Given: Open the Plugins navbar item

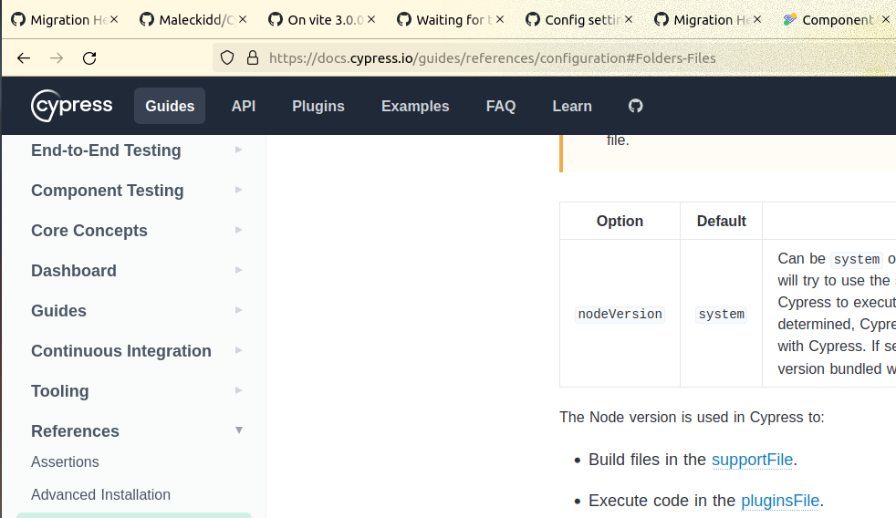Looking at the screenshot, I should (x=318, y=106).
